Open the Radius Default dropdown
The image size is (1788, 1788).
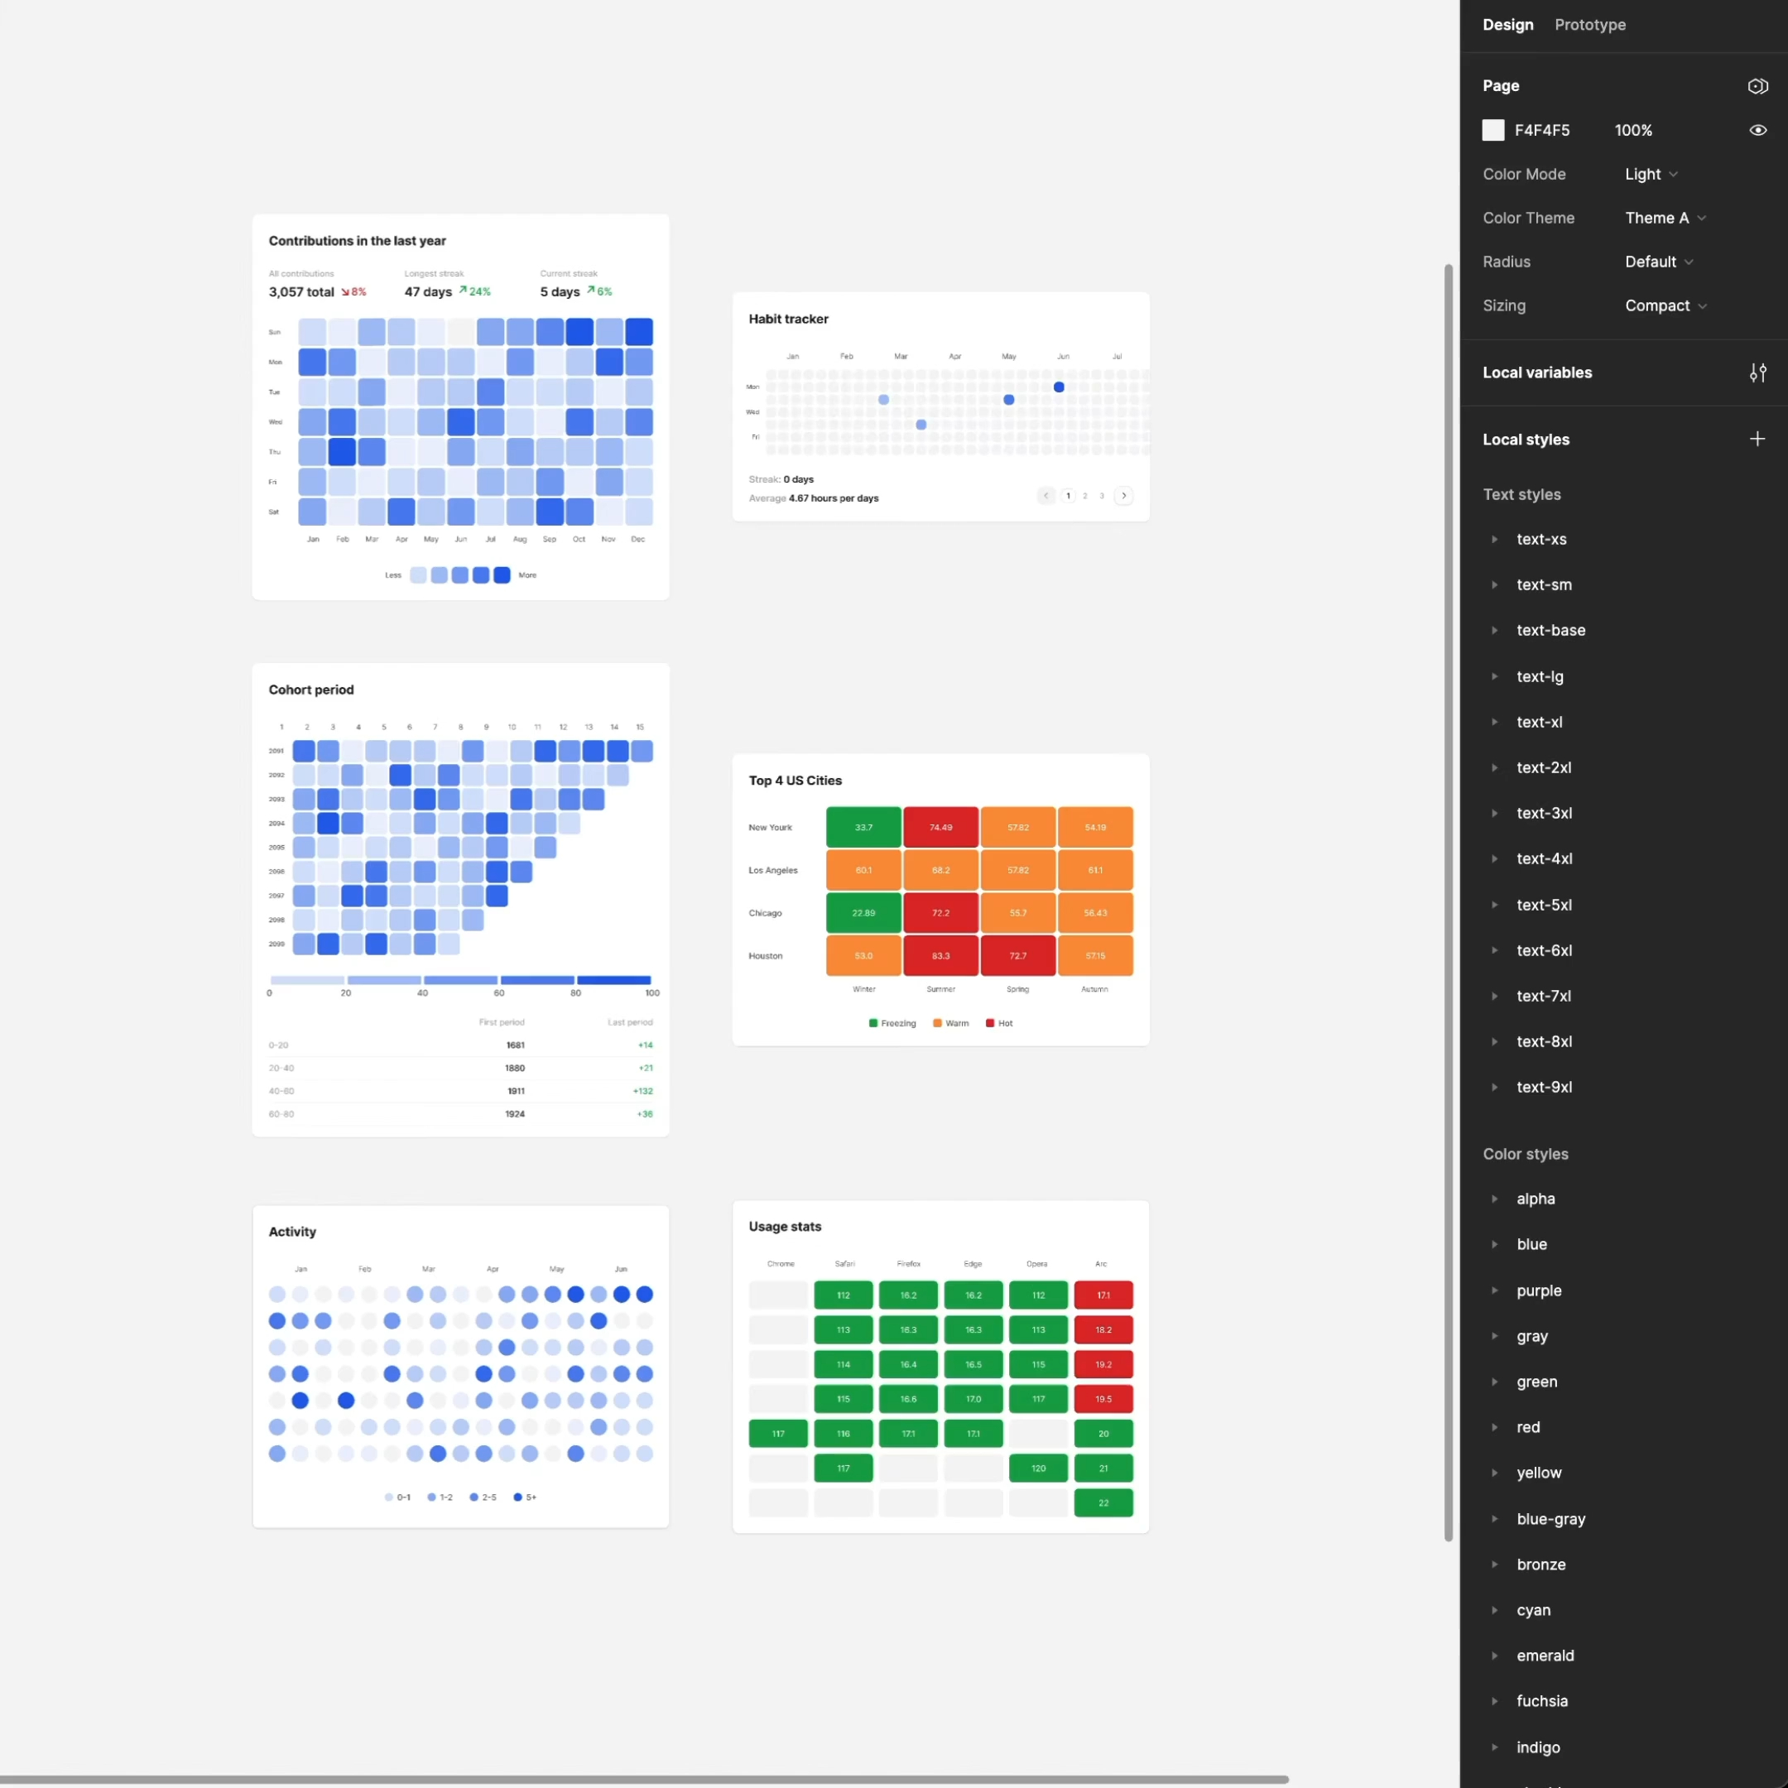tap(1657, 261)
